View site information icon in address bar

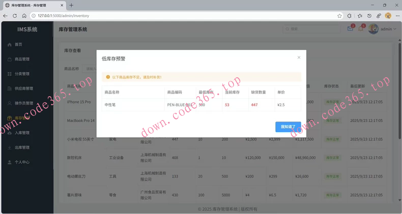point(33,16)
